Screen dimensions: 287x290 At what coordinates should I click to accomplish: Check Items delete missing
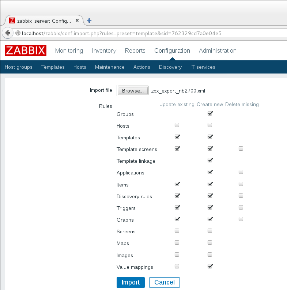click(x=241, y=184)
